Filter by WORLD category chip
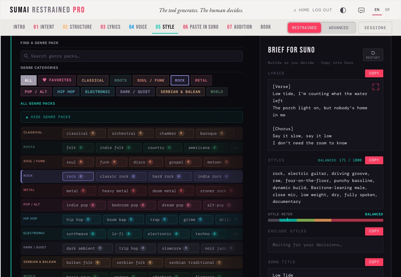Image resolution: width=401 pixels, height=277 pixels. coord(217,92)
